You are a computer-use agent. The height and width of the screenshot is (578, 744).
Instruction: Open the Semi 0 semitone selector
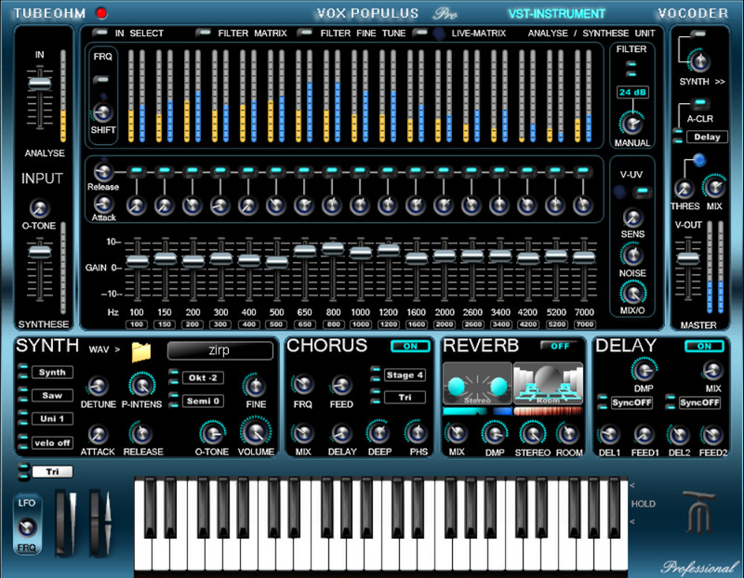point(203,401)
